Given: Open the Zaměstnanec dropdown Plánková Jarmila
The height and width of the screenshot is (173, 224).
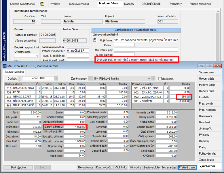Looking at the screenshot, I should tap(122, 78).
